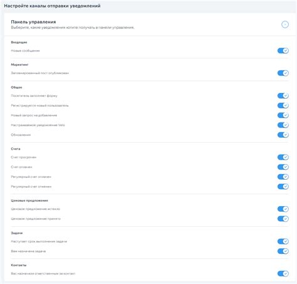Toggle Наступает срок выполнения задачи switch
Viewport: 297px width, 284px height.
(x=283, y=241)
